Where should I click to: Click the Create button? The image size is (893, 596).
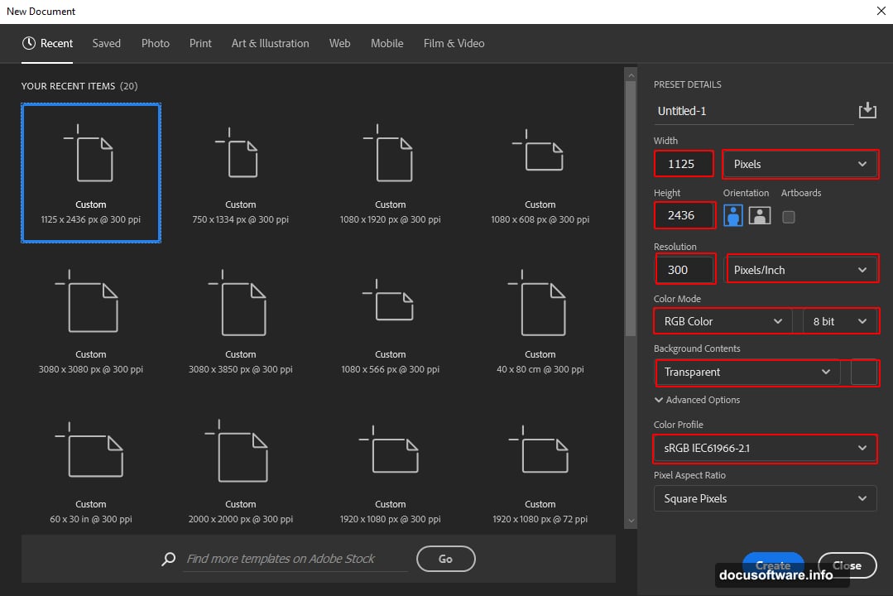click(773, 565)
